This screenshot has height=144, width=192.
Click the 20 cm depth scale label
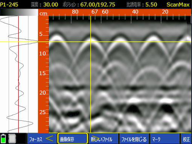tap(43, 93)
